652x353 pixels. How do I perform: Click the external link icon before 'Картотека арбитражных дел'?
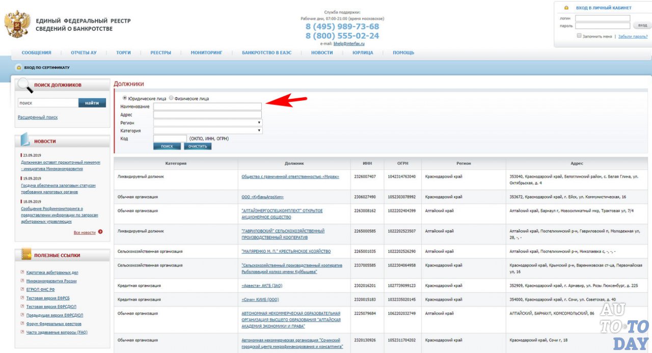[22, 273]
